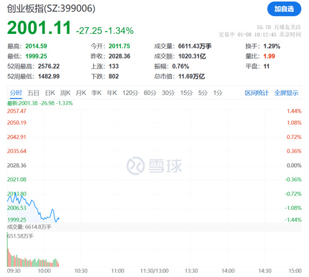Screen dimensions: 309x277
Task: Open the 季K chart tab
Action: pyautogui.click(x=96, y=93)
